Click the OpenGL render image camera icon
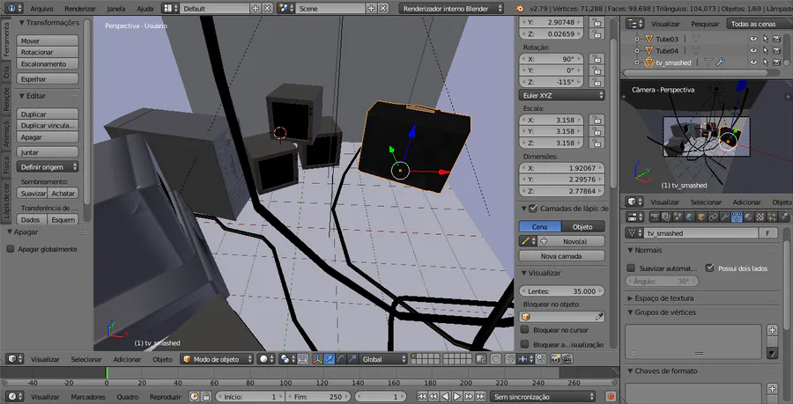793x404 pixels. [x=555, y=359]
